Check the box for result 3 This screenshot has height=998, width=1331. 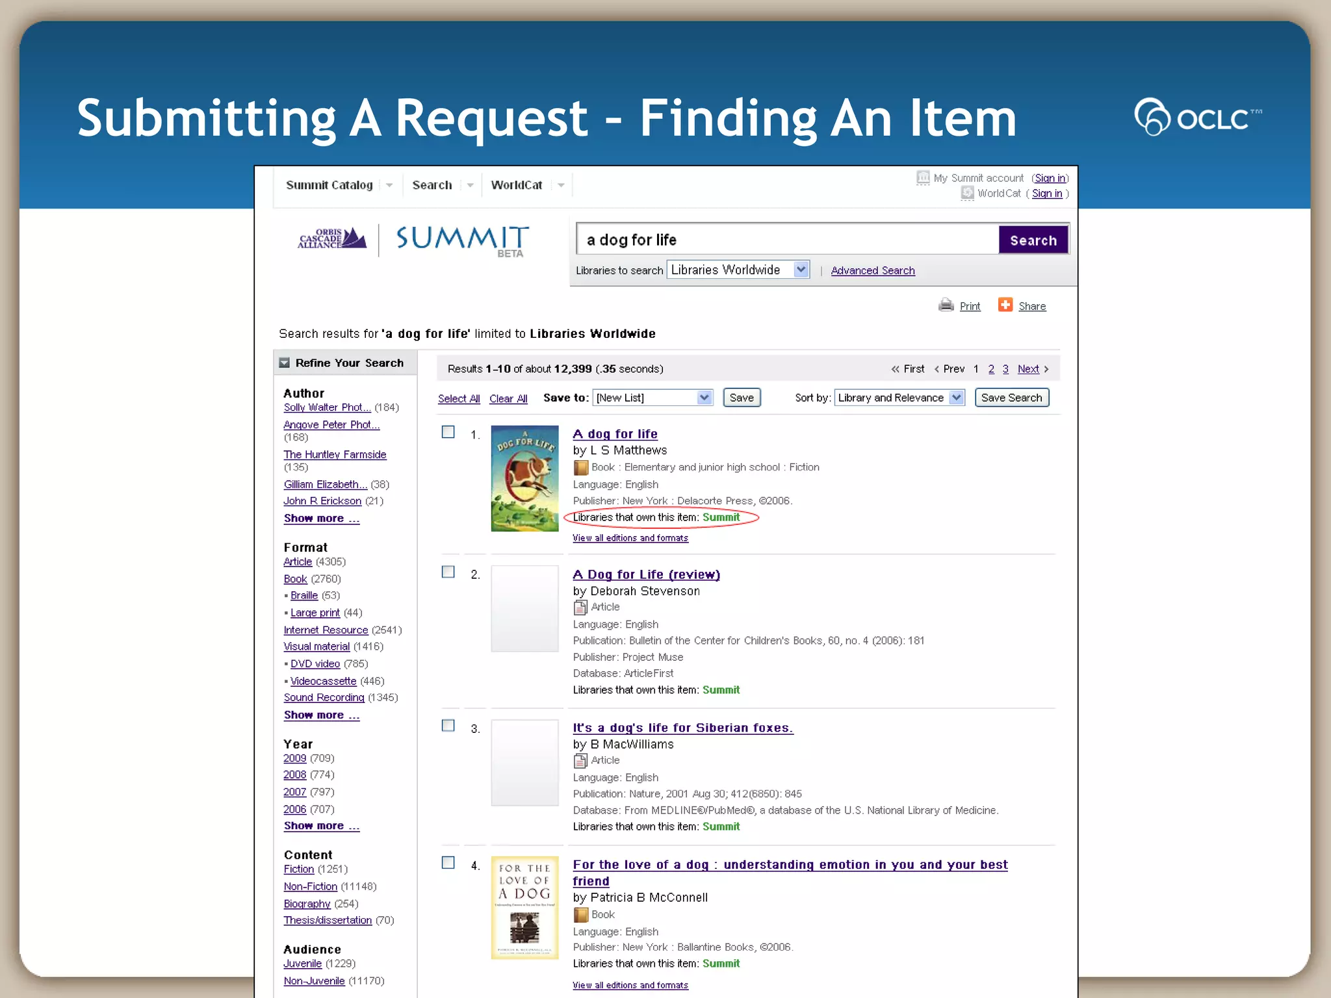[448, 726]
